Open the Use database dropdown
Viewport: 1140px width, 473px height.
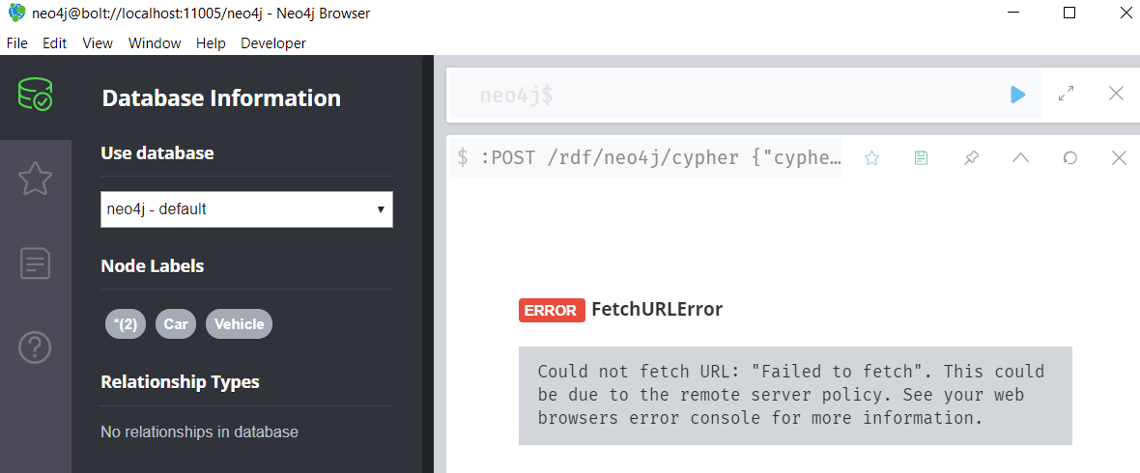(246, 209)
